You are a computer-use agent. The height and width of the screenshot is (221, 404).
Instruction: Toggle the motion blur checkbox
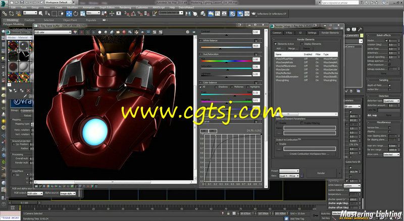coord(389,89)
